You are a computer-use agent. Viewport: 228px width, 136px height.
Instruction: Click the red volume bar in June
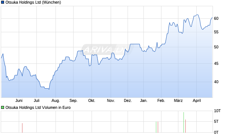[22, 128]
